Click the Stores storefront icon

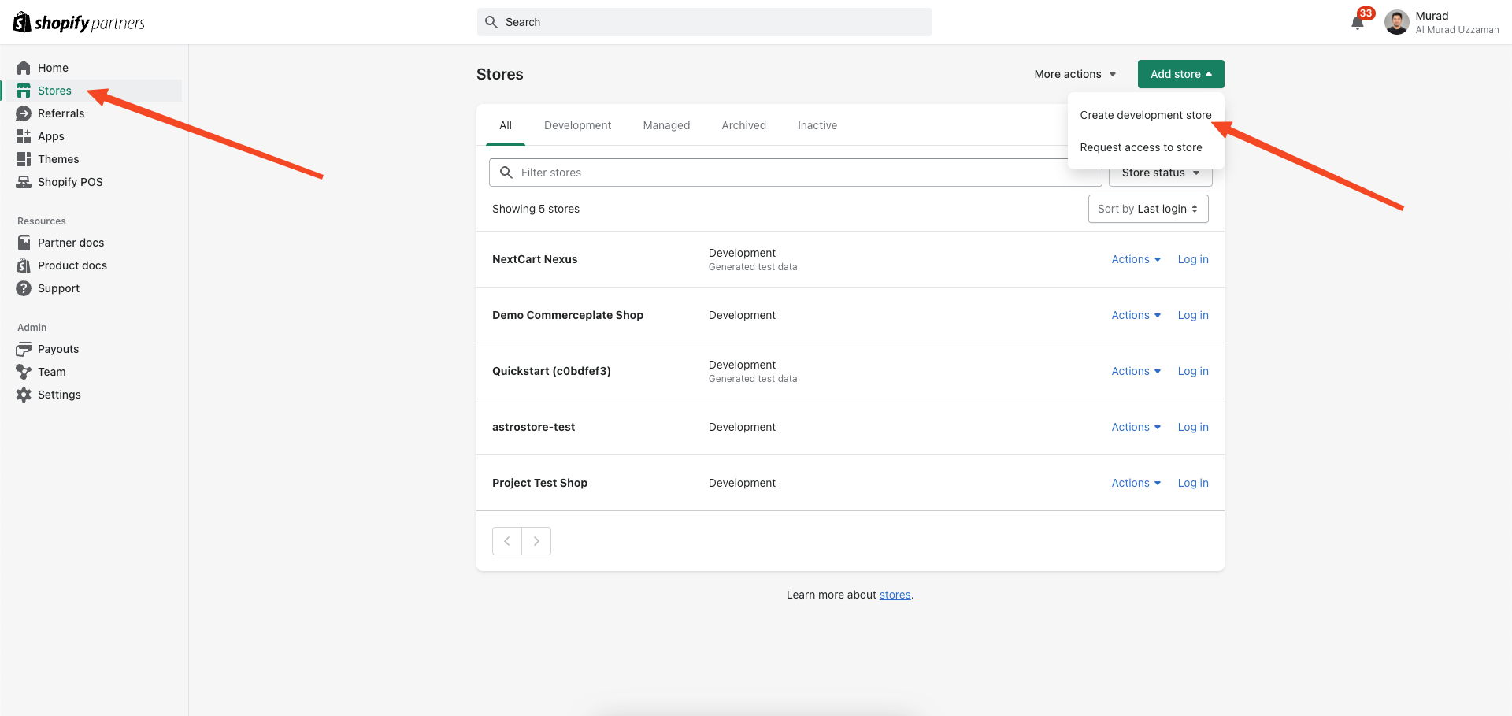[x=24, y=91]
